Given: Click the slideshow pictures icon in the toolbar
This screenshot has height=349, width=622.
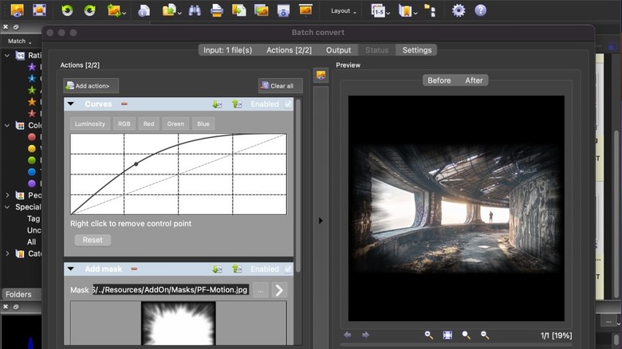Looking at the screenshot, I should pos(261,10).
